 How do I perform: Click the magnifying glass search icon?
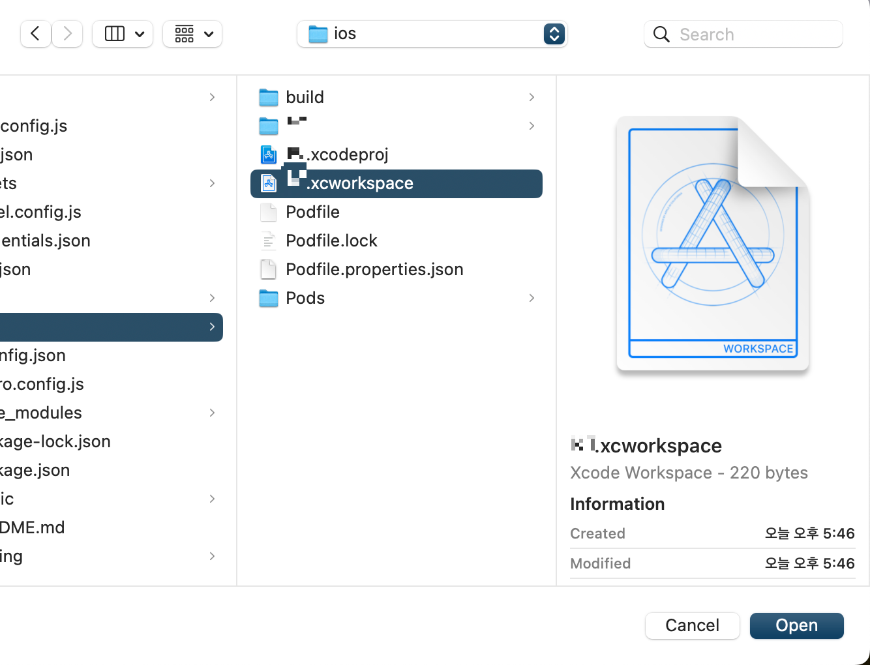coord(661,35)
